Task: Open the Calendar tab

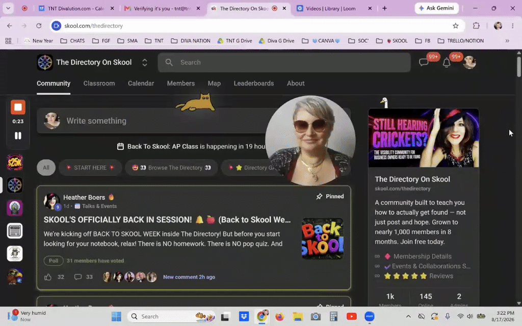Action: 141,84
